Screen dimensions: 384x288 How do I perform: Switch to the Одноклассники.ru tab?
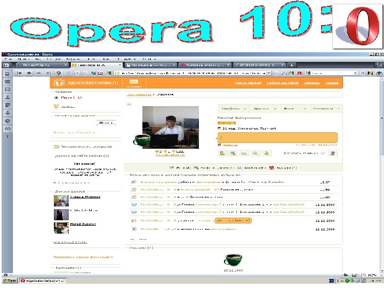pos(97,65)
